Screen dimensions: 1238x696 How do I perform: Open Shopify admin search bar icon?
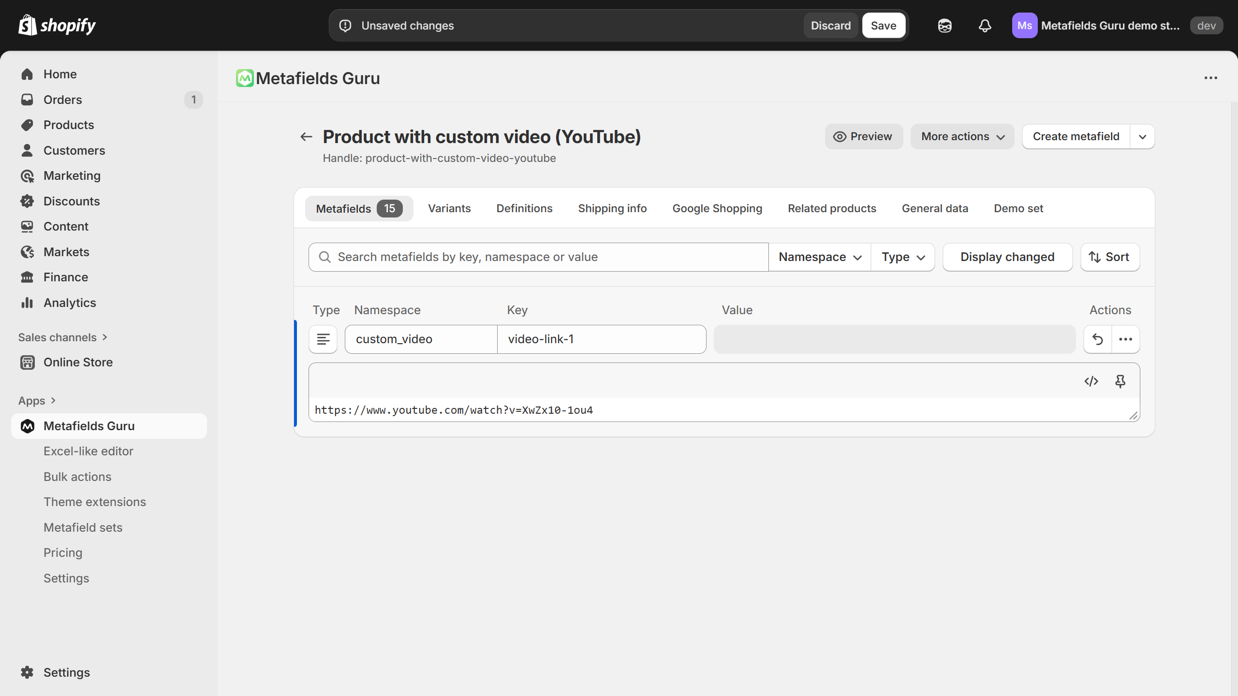tap(945, 26)
